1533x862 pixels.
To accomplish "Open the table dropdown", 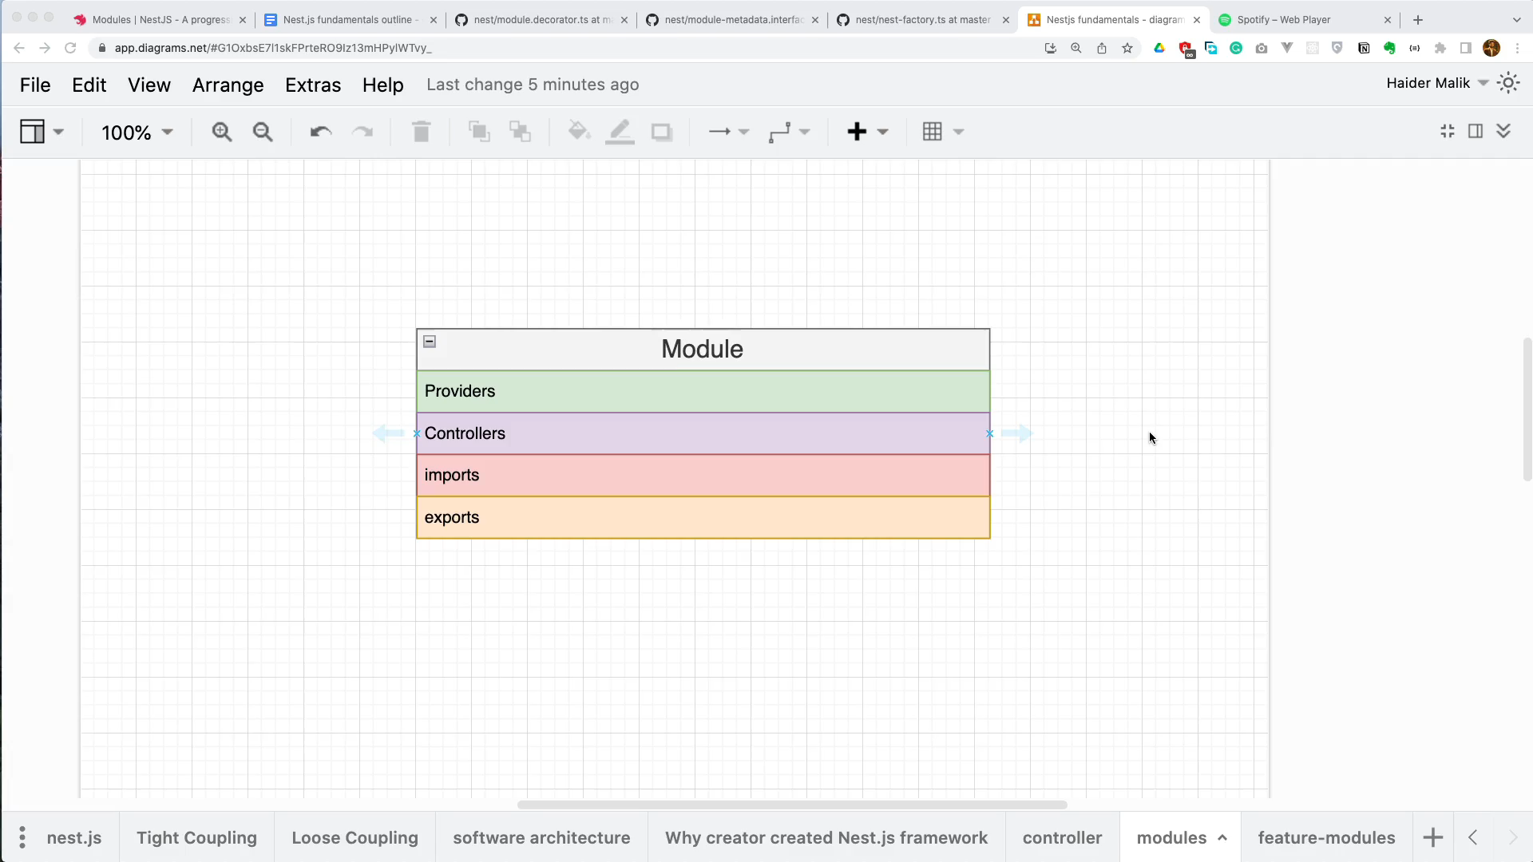I will tap(942, 132).
